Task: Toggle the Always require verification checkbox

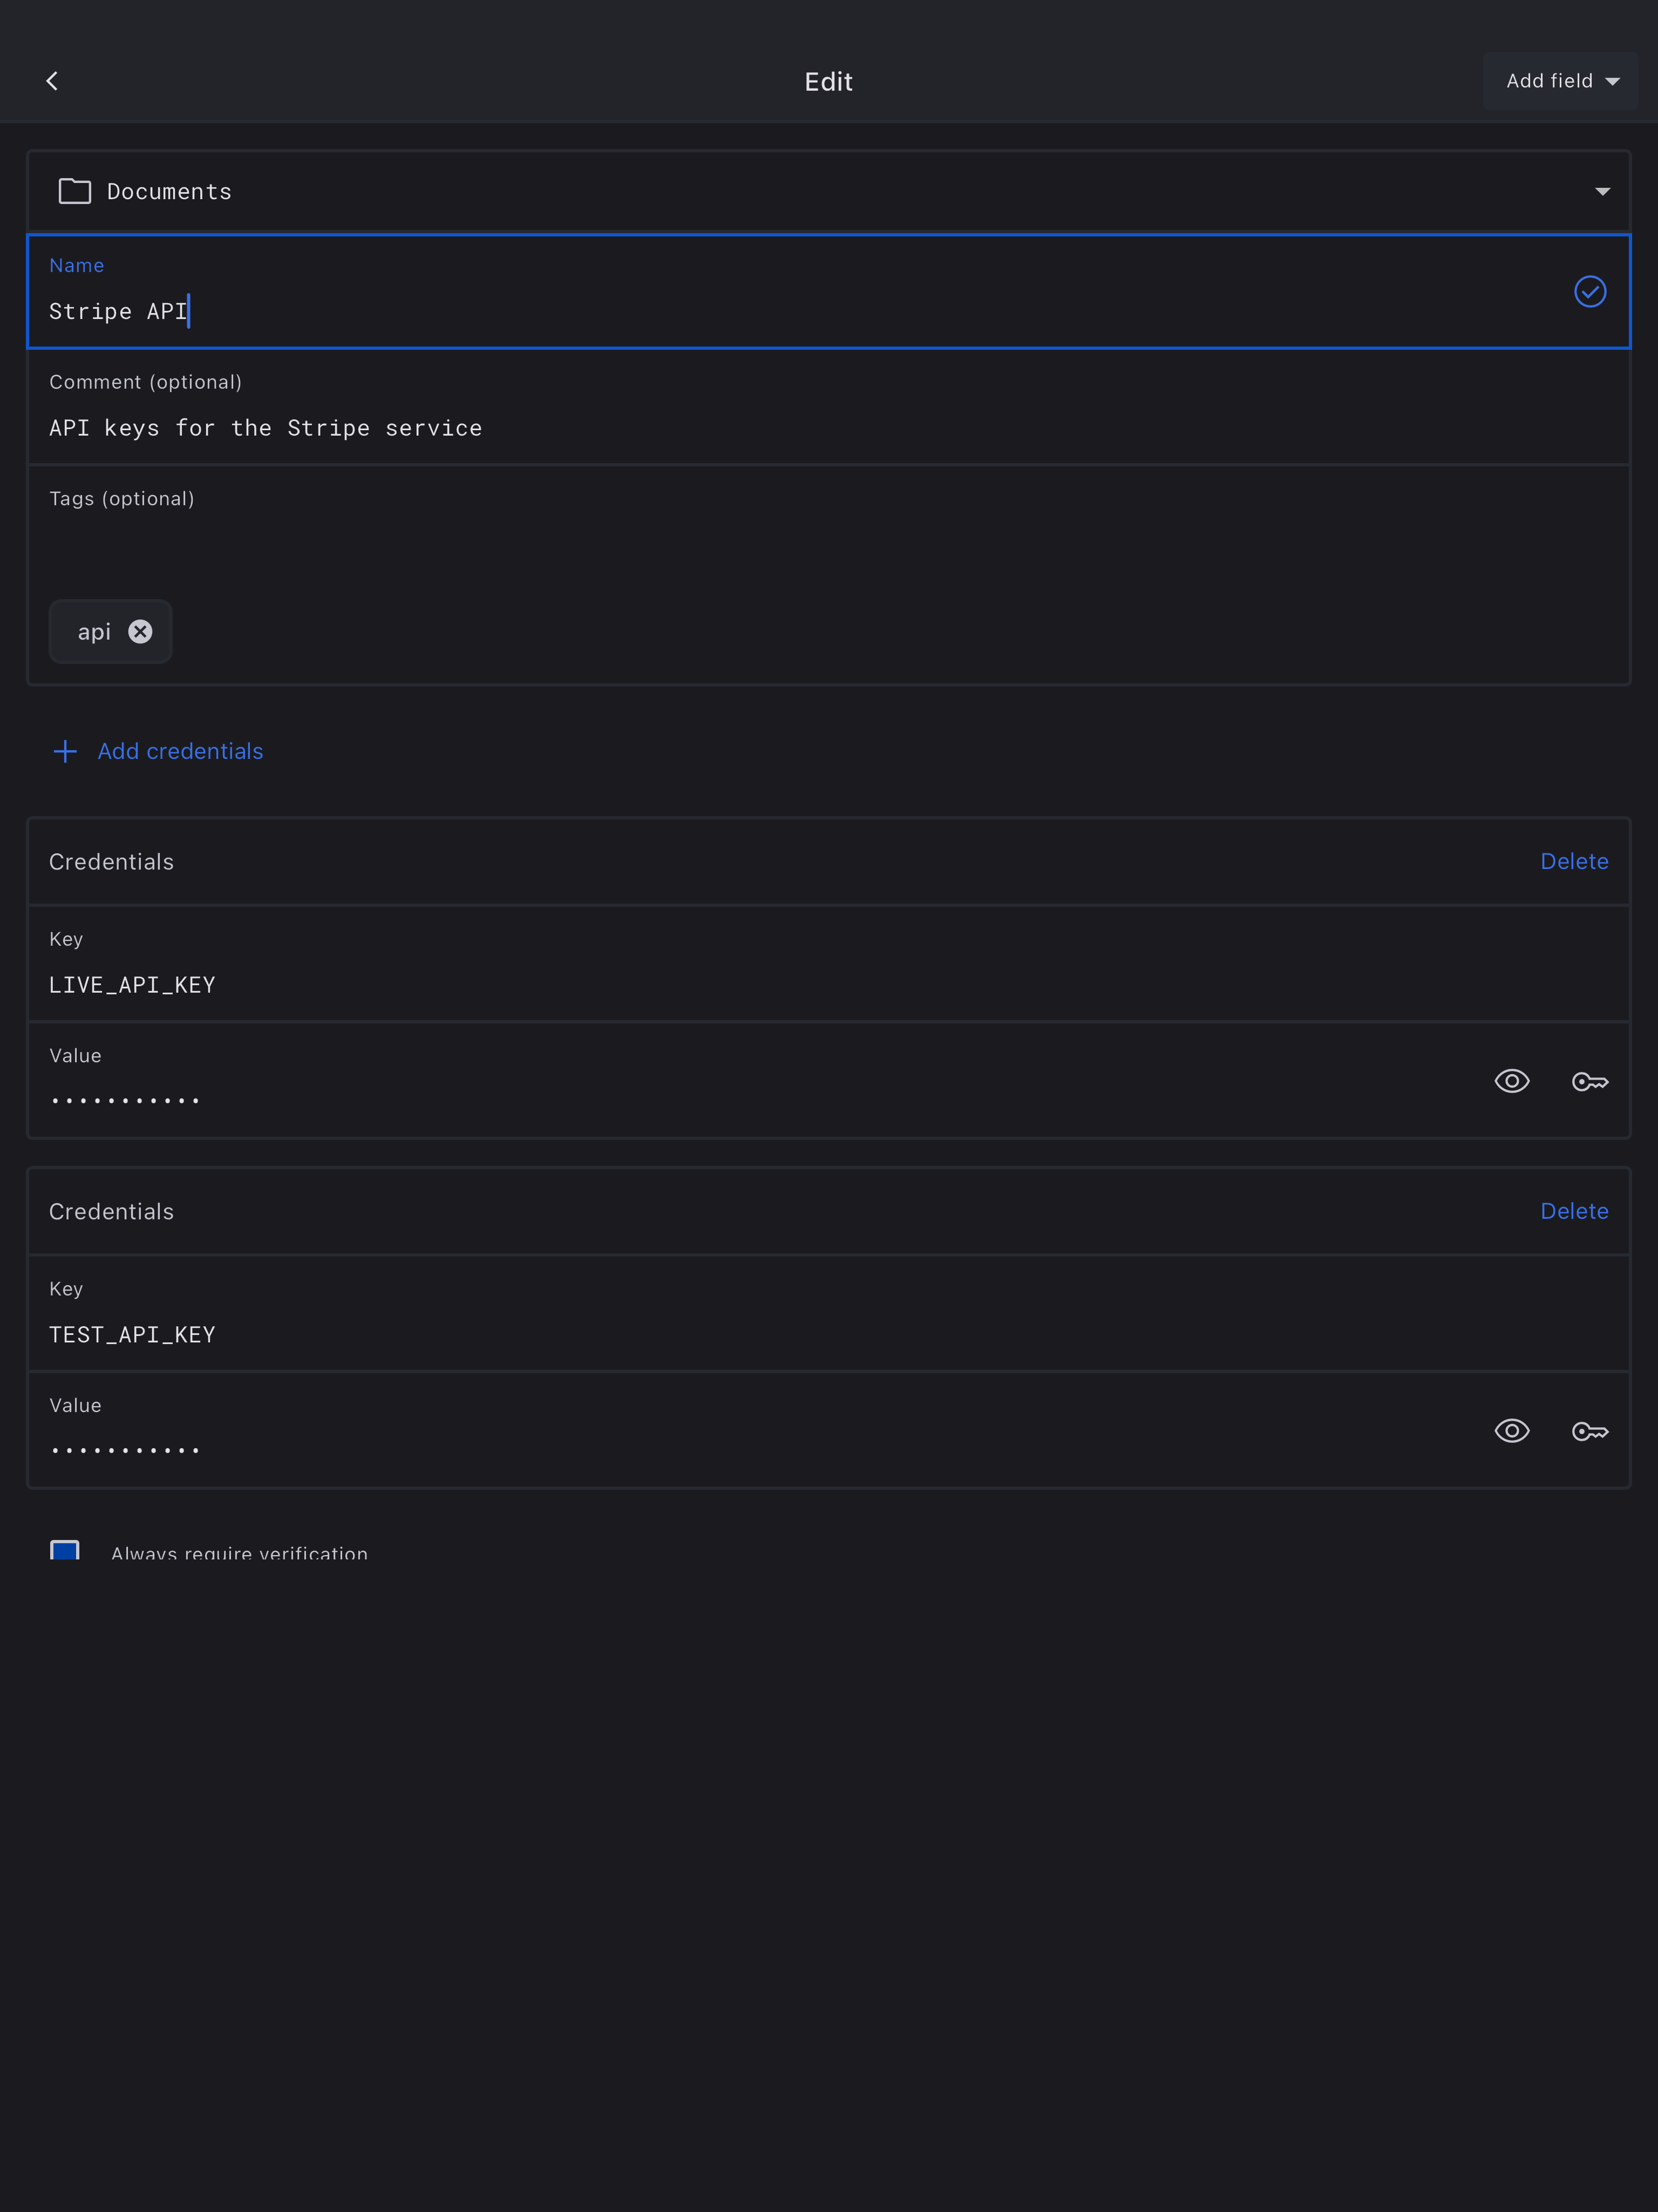Action: 65,1551
